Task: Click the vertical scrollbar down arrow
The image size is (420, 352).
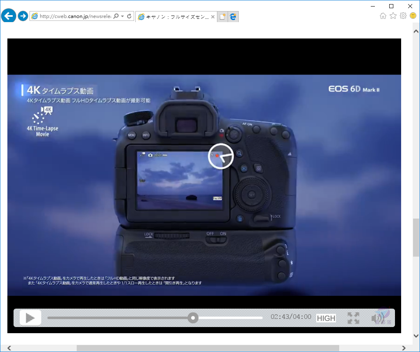Action: click(x=416, y=336)
